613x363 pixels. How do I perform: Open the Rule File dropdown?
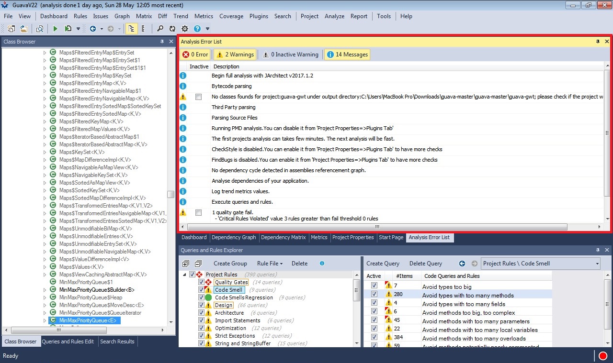tap(270, 264)
